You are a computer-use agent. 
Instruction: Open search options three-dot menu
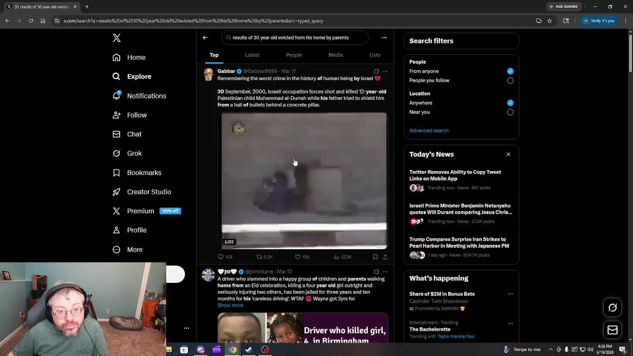point(384,38)
